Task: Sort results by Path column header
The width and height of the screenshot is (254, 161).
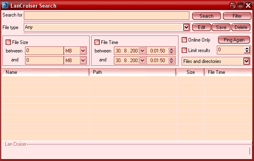Action: (x=132, y=72)
